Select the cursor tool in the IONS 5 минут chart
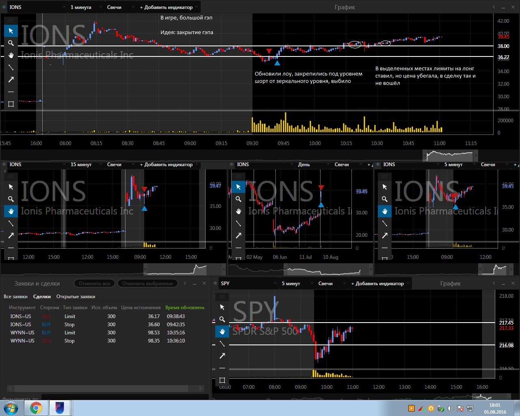This screenshot has height=416, width=520. click(x=385, y=187)
